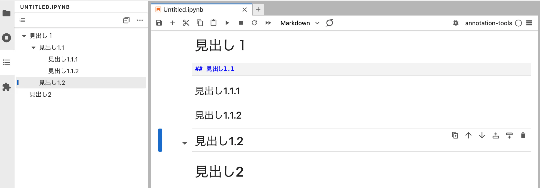
Task: Open the toolbar hamburger menu icon
Action: (x=529, y=23)
